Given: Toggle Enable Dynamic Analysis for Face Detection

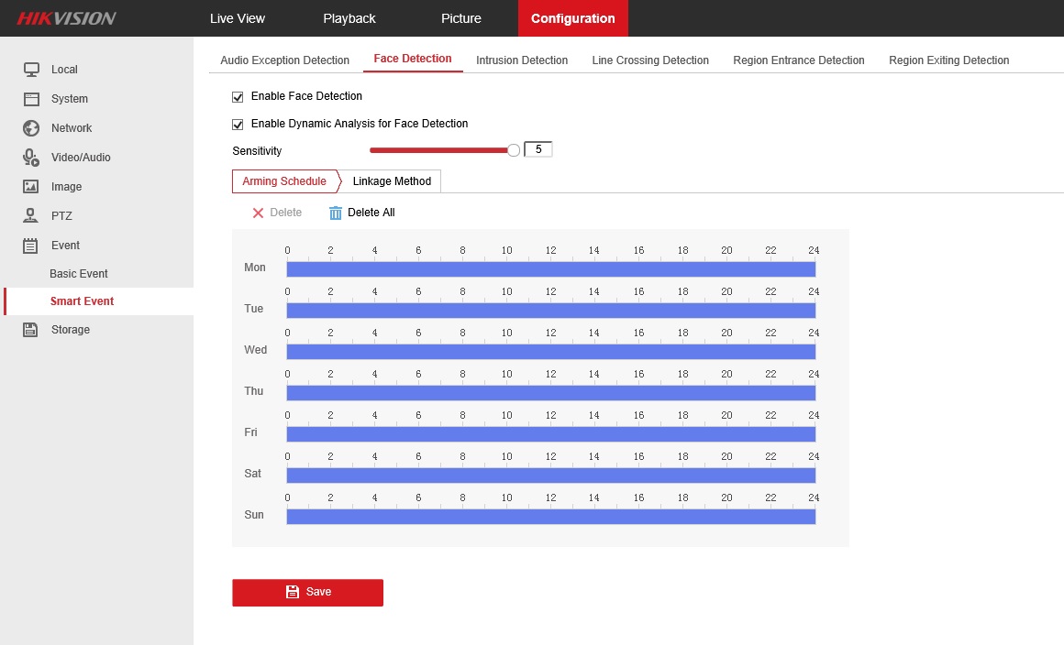Looking at the screenshot, I should (238, 124).
